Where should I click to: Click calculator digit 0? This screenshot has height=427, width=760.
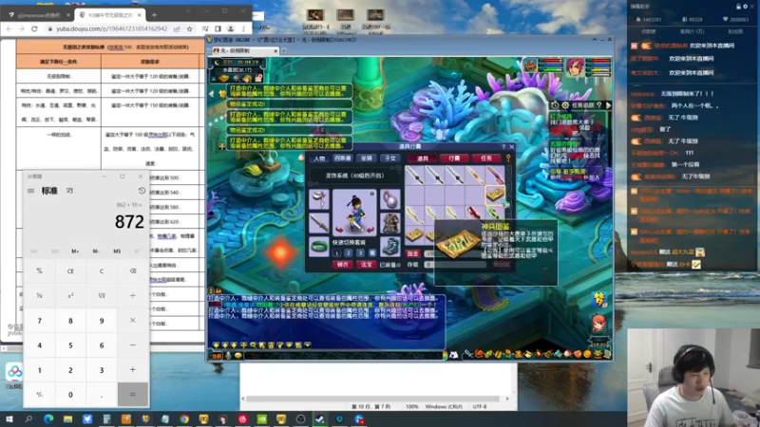pos(70,395)
